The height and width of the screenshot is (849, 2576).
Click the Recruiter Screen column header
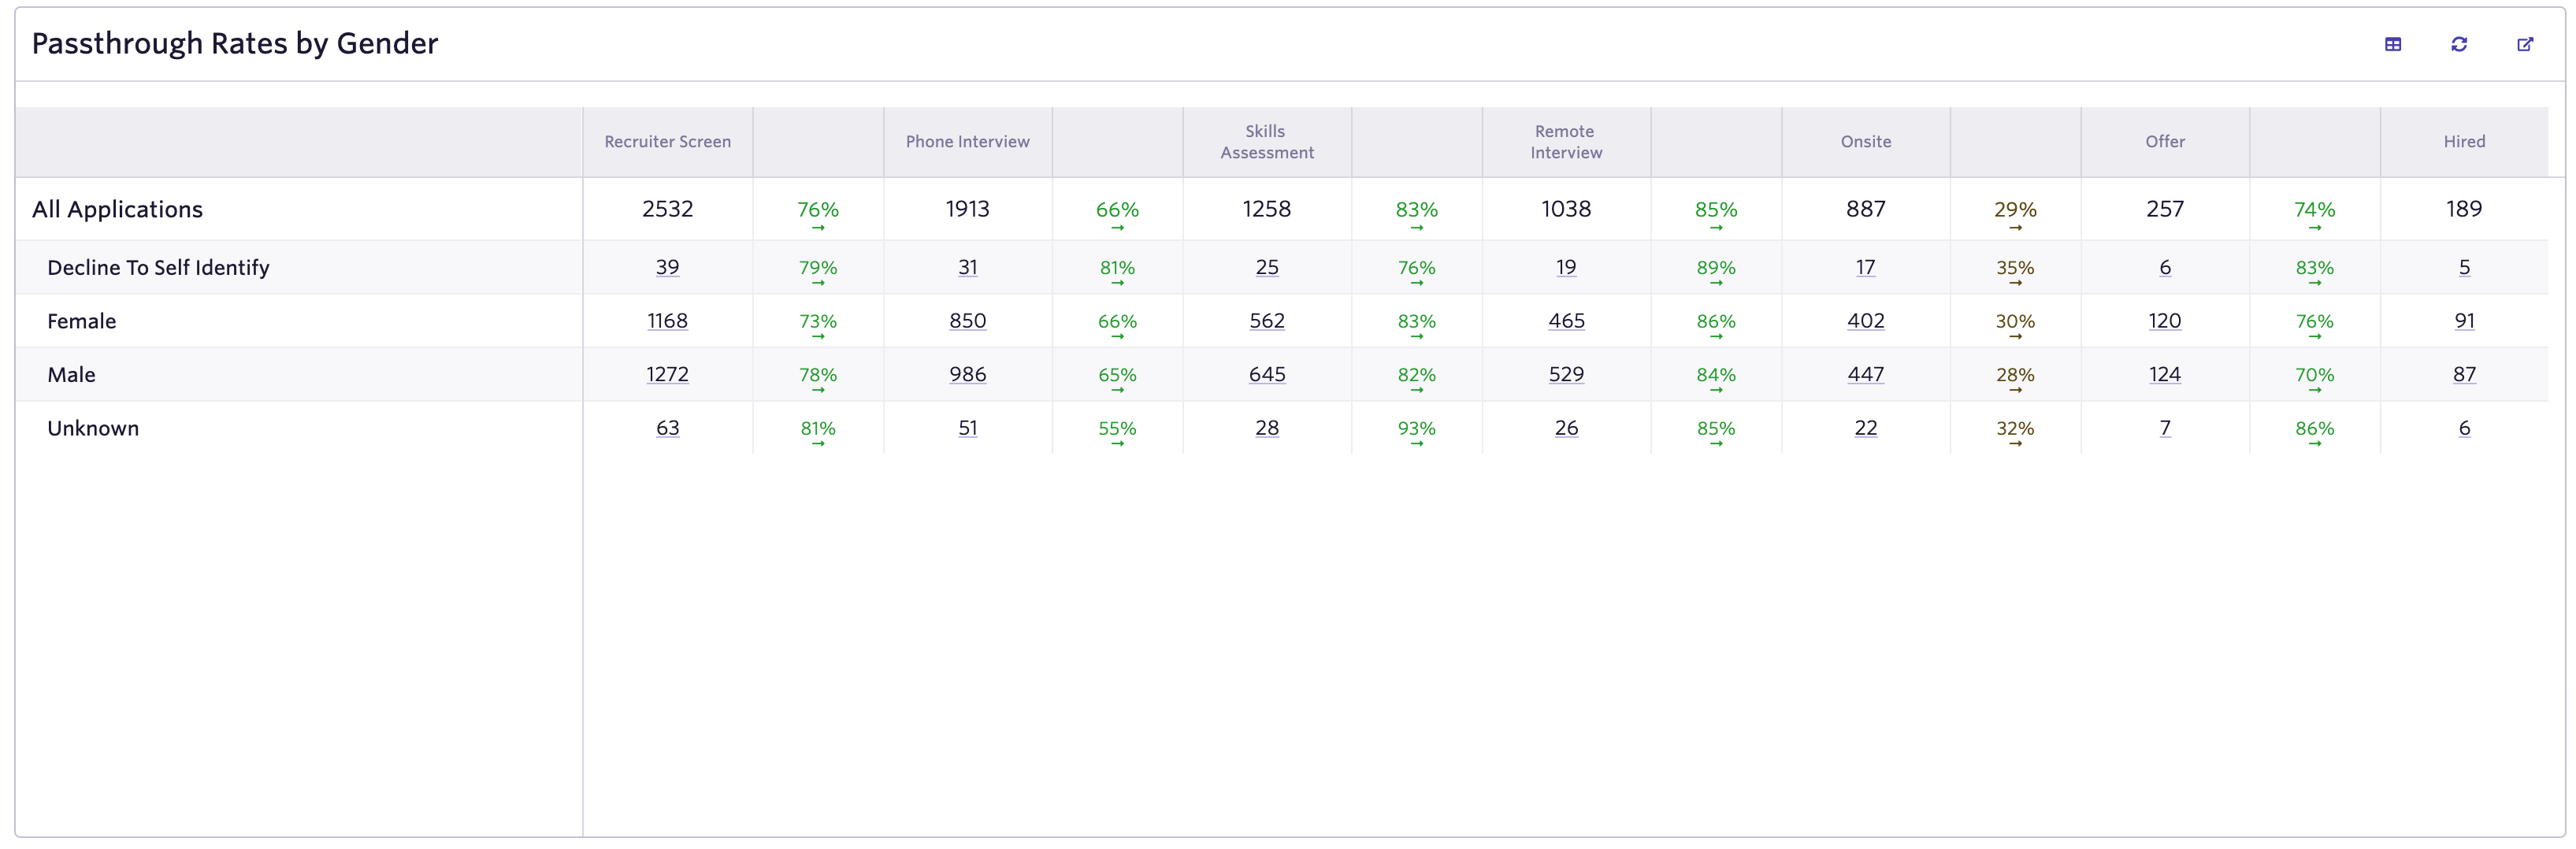[667, 142]
